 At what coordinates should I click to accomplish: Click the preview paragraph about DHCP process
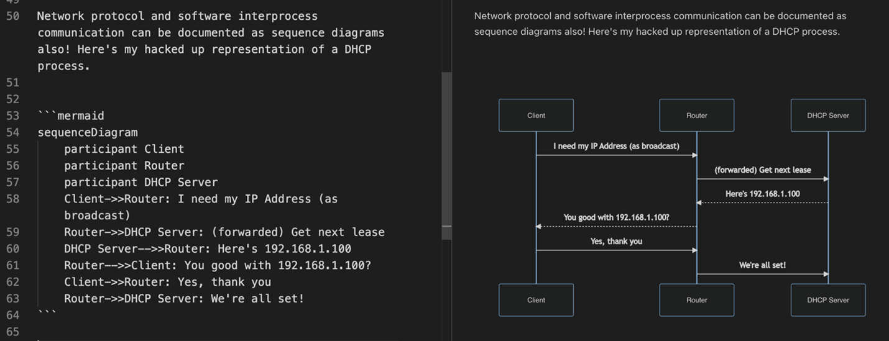tap(660, 24)
